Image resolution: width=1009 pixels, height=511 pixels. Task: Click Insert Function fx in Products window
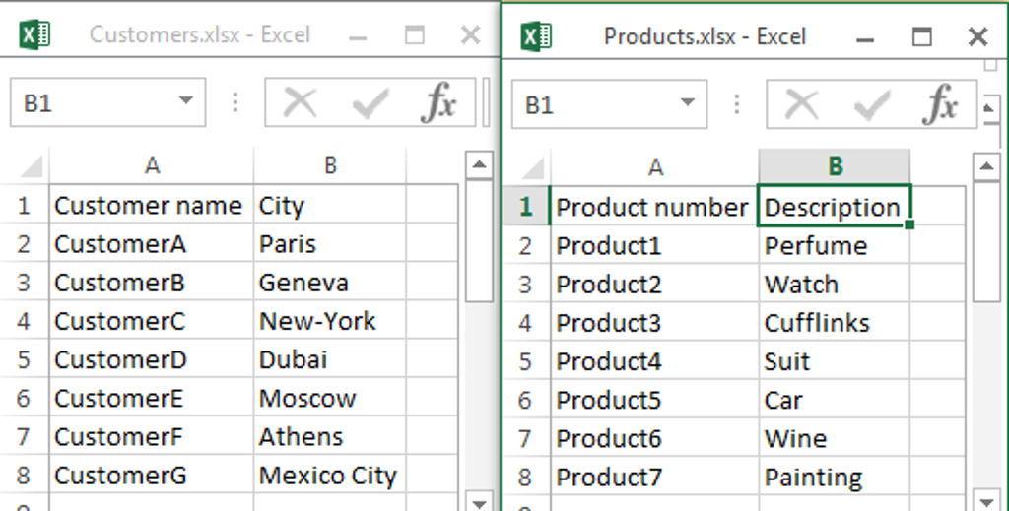940,104
